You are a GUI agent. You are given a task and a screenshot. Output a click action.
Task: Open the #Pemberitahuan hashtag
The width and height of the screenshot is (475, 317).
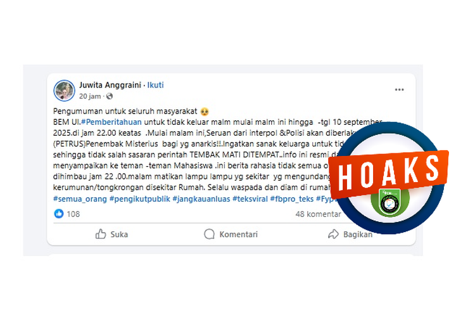coord(111,122)
